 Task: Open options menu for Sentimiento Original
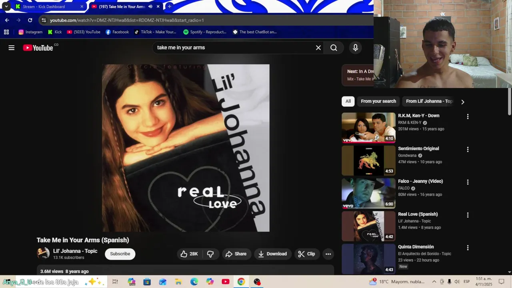pyautogui.click(x=468, y=149)
